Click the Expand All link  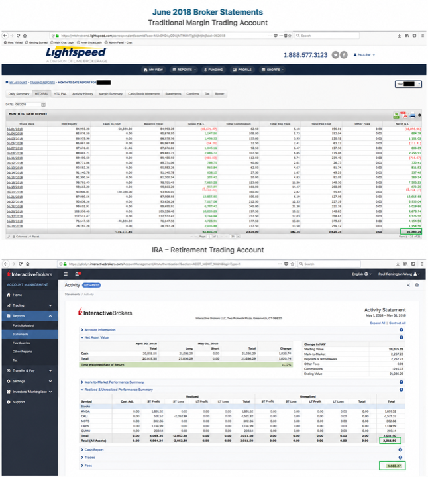378,323
